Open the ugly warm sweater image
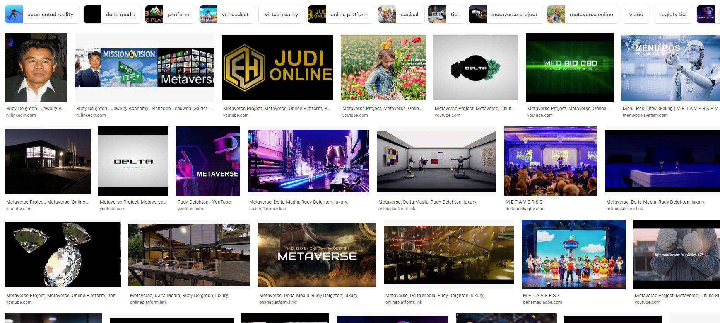This screenshot has width=720, height=323. [677, 255]
